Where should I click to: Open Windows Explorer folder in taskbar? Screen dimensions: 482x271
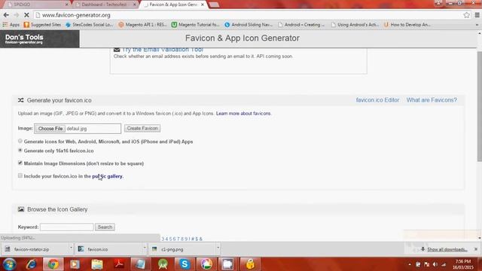click(x=97, y=264)
